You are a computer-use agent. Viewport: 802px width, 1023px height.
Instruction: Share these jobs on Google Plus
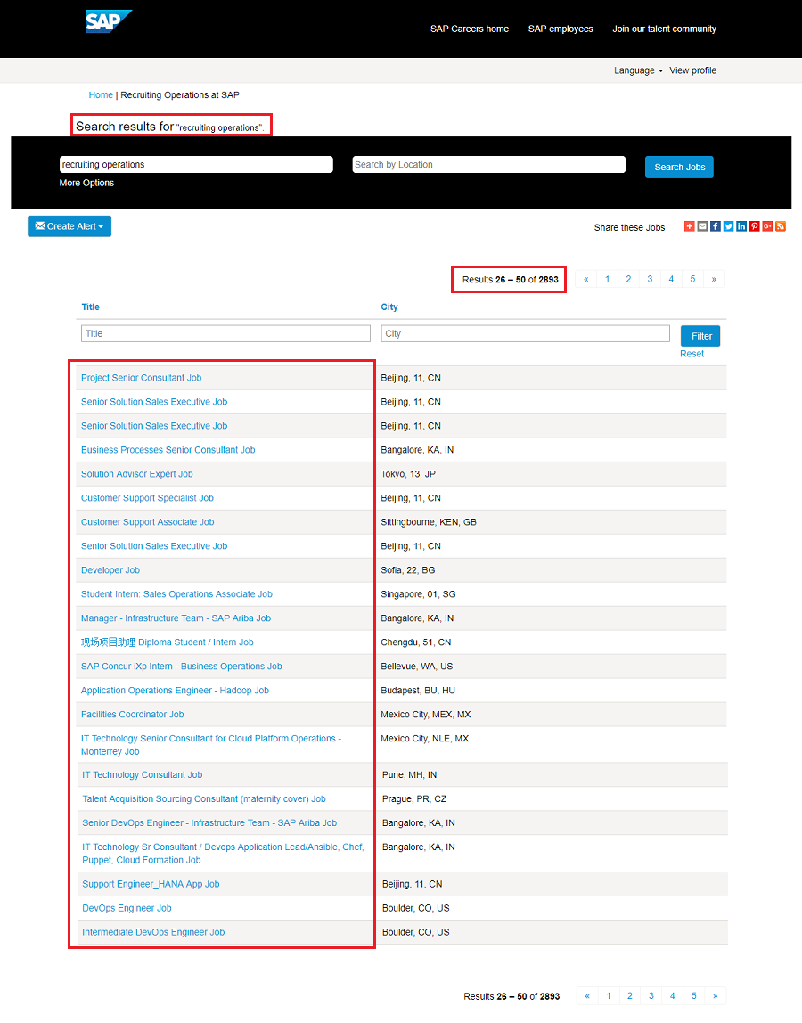point(767,226)
